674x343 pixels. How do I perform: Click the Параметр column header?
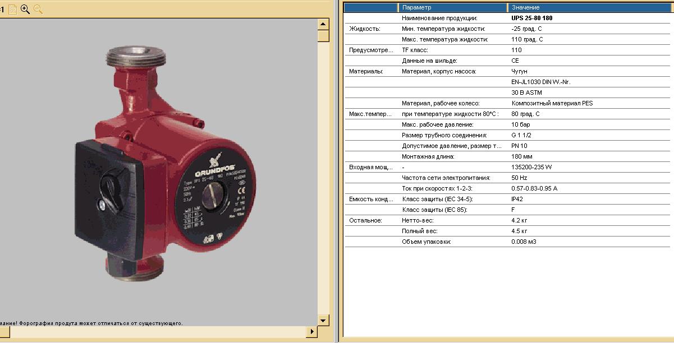pos(452,7)
